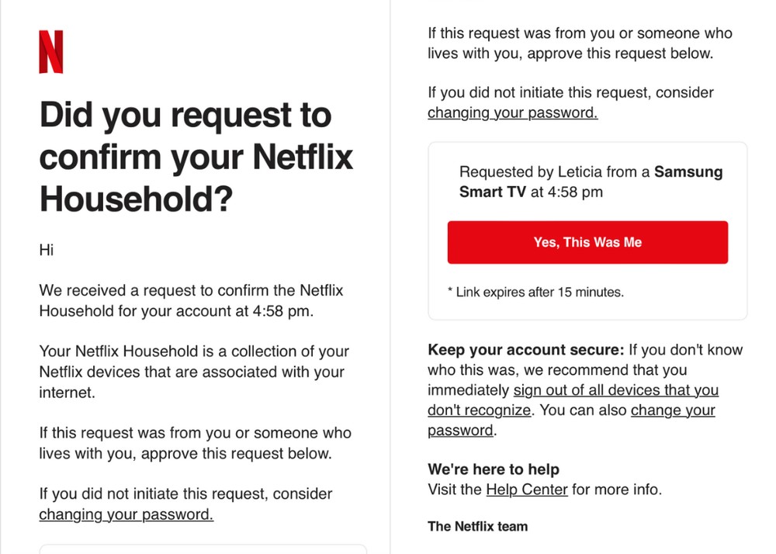Select sign out of all devices link

pyautogui.click(x=616, y=390)
